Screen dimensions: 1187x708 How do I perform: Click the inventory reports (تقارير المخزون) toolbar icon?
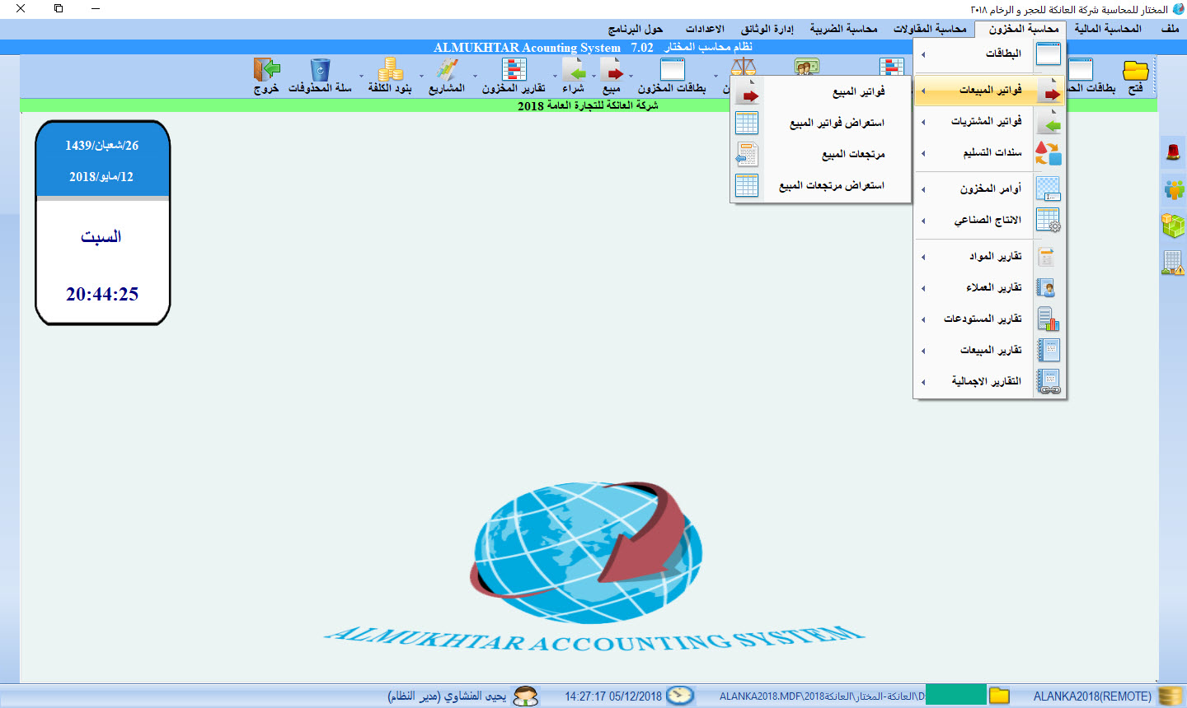coord(514,70)
